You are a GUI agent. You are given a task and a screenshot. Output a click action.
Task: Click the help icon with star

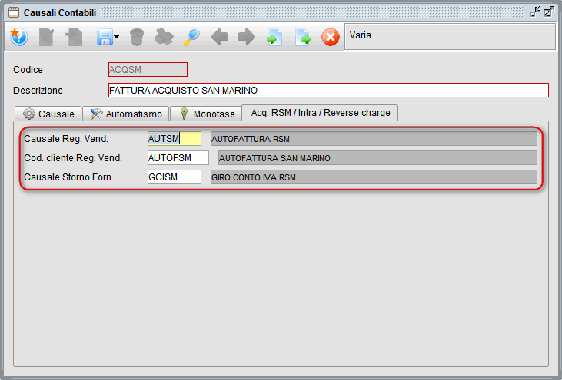point(18,37)
